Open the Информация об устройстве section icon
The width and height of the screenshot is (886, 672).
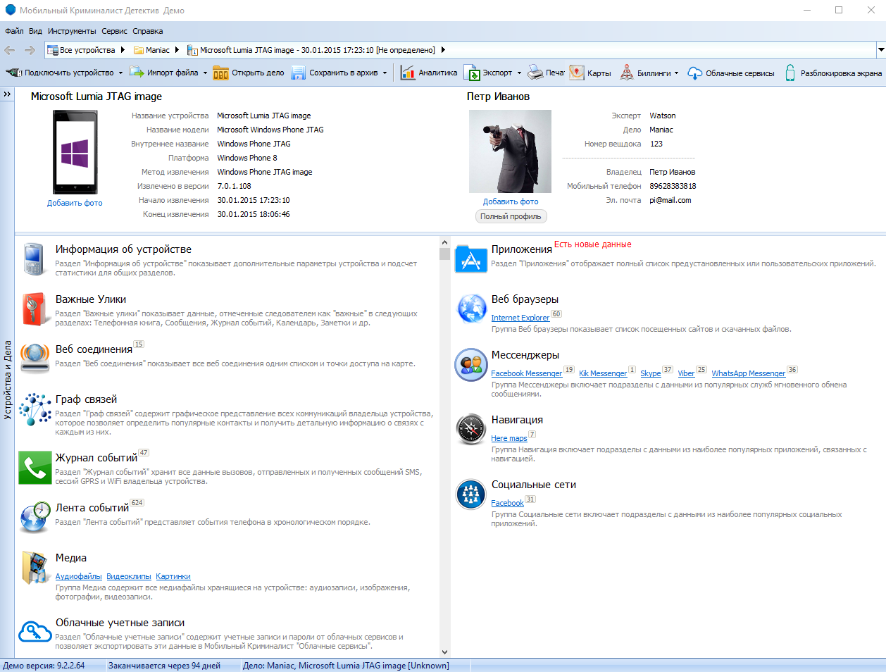pyautogui.click(x=34, y=259)
